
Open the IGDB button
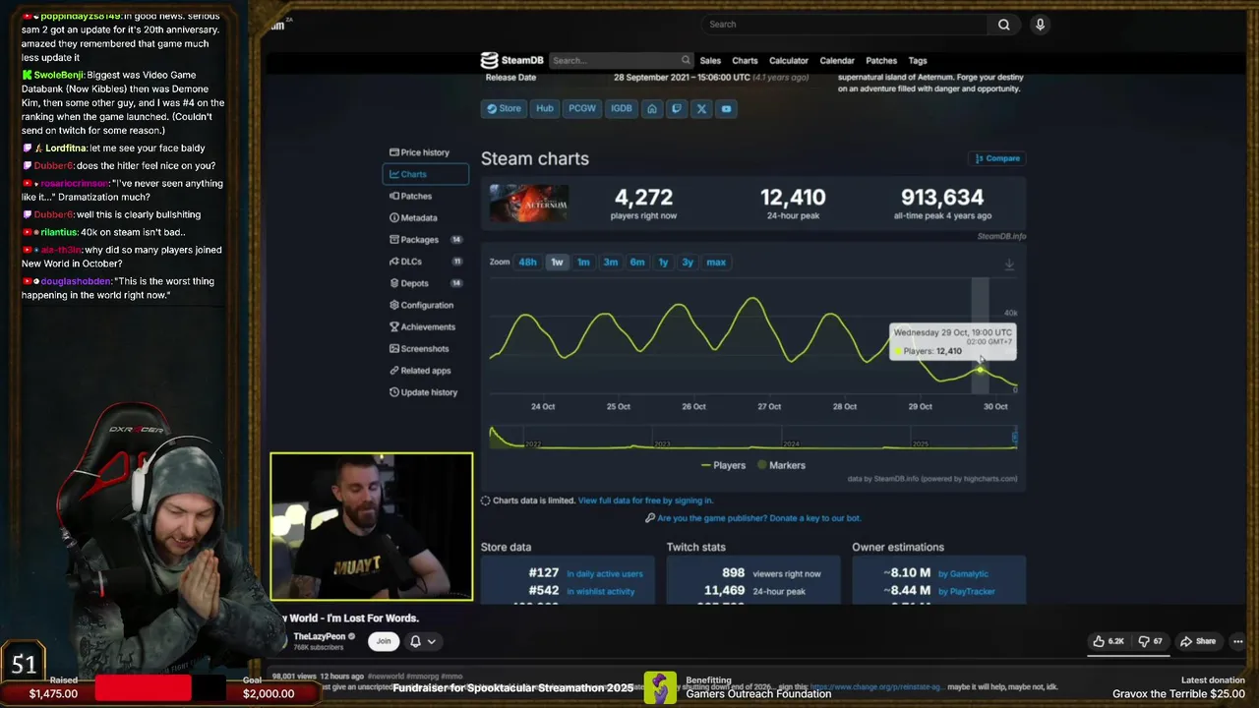tap(621, 108)
